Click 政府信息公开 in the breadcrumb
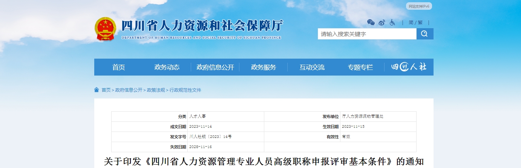Viewport: 521px width, 168px height. (x=129, y=90)
